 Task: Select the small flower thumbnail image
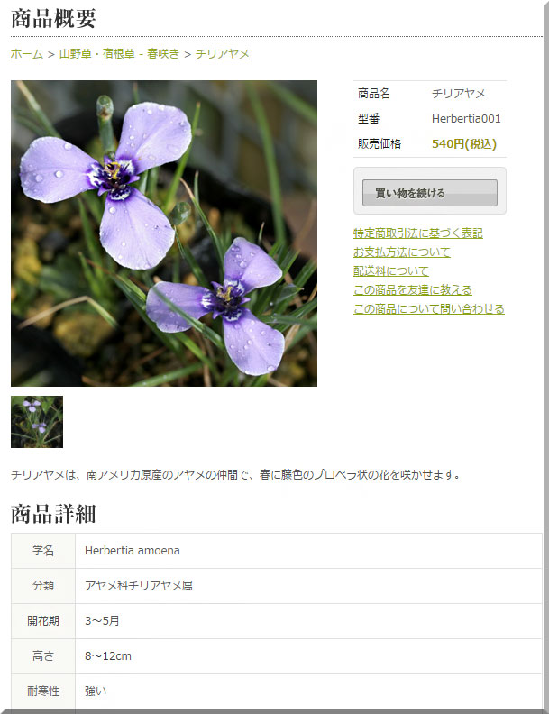pyautogui.click(x=37, y=422)
